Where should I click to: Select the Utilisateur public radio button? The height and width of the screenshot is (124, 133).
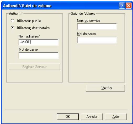[12, 21]
